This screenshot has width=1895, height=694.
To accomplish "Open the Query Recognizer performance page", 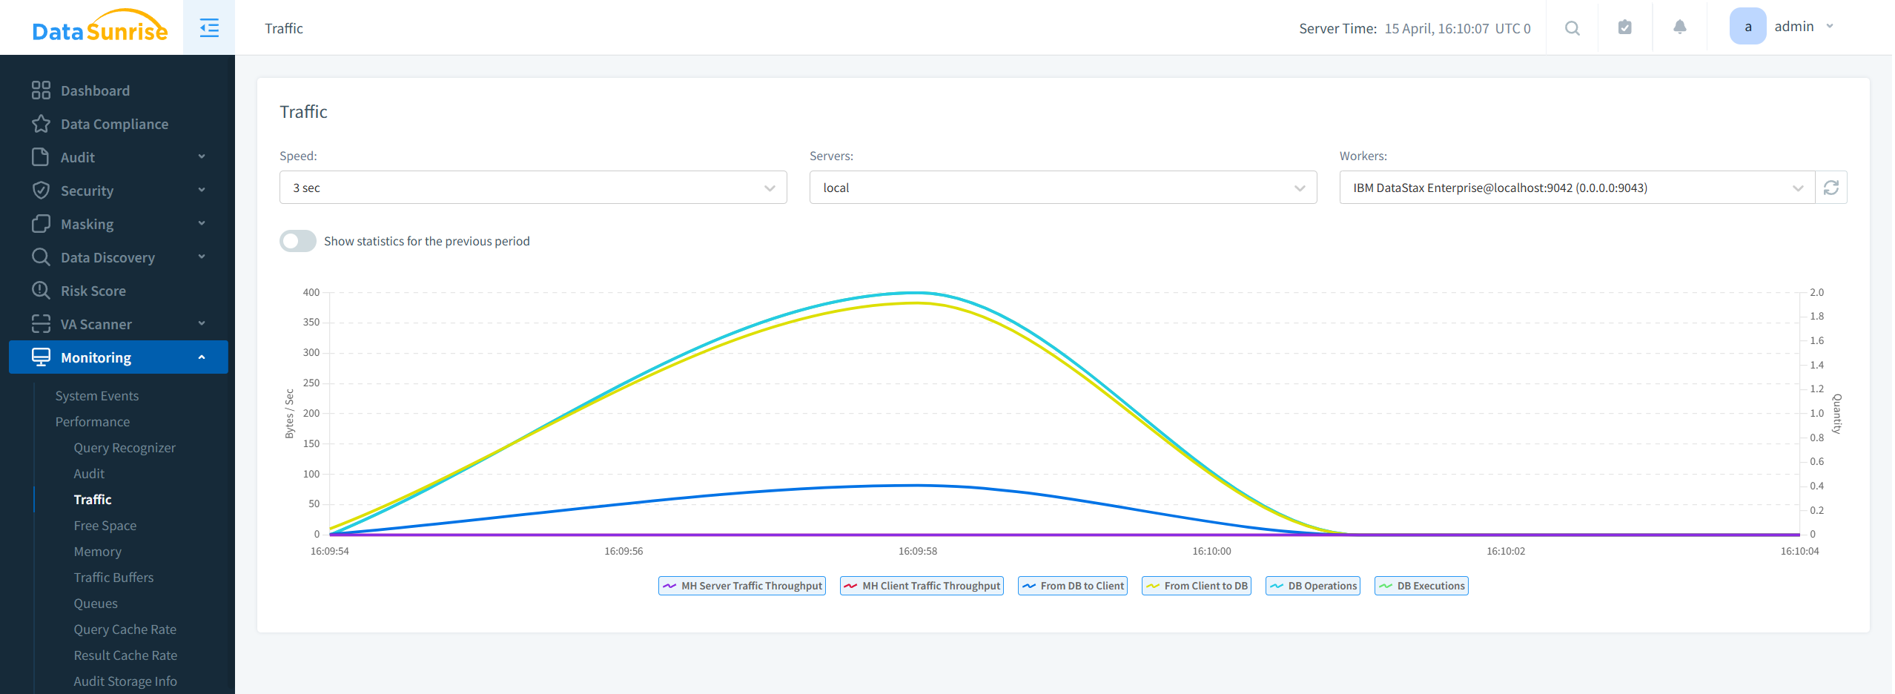I will (125, 447).
